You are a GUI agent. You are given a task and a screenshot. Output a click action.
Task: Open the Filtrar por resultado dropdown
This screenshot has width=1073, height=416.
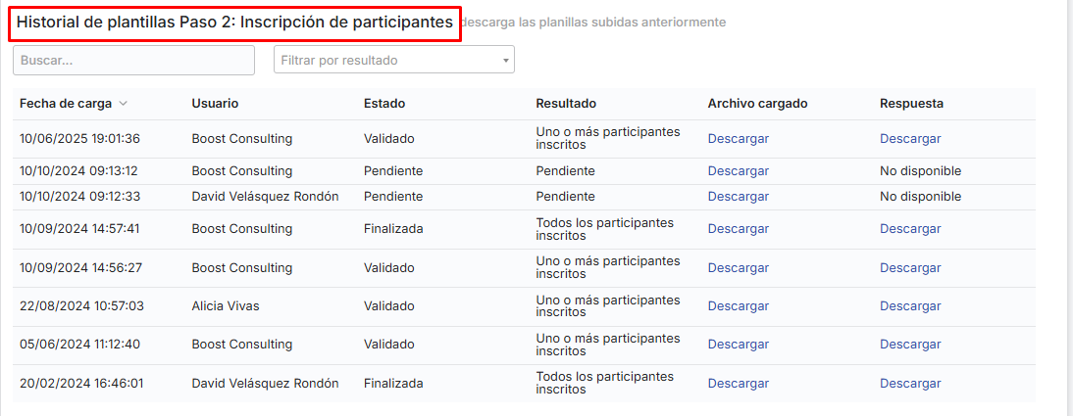(x=393, y=60)
